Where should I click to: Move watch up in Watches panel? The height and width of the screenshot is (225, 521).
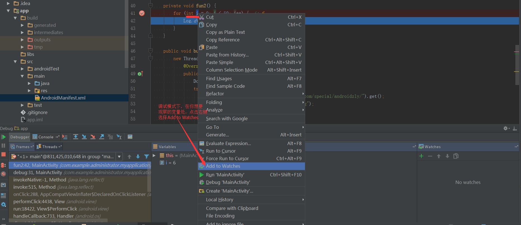click(x=439, y=156)
